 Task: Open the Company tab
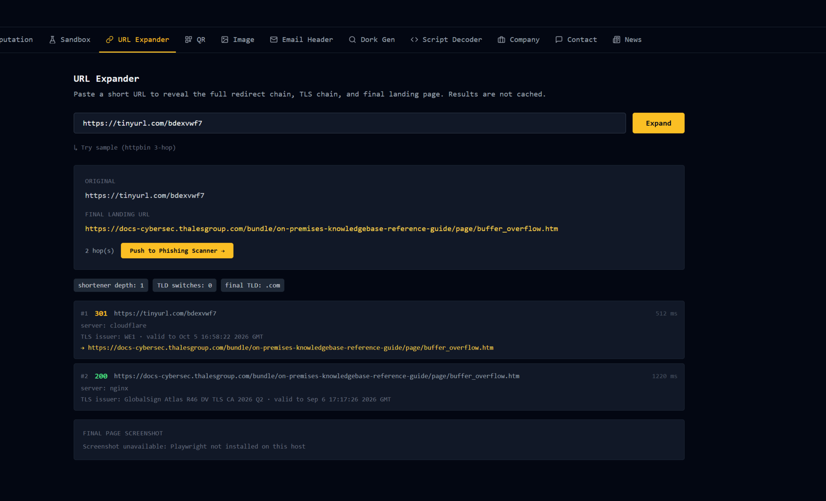(519, 39)
